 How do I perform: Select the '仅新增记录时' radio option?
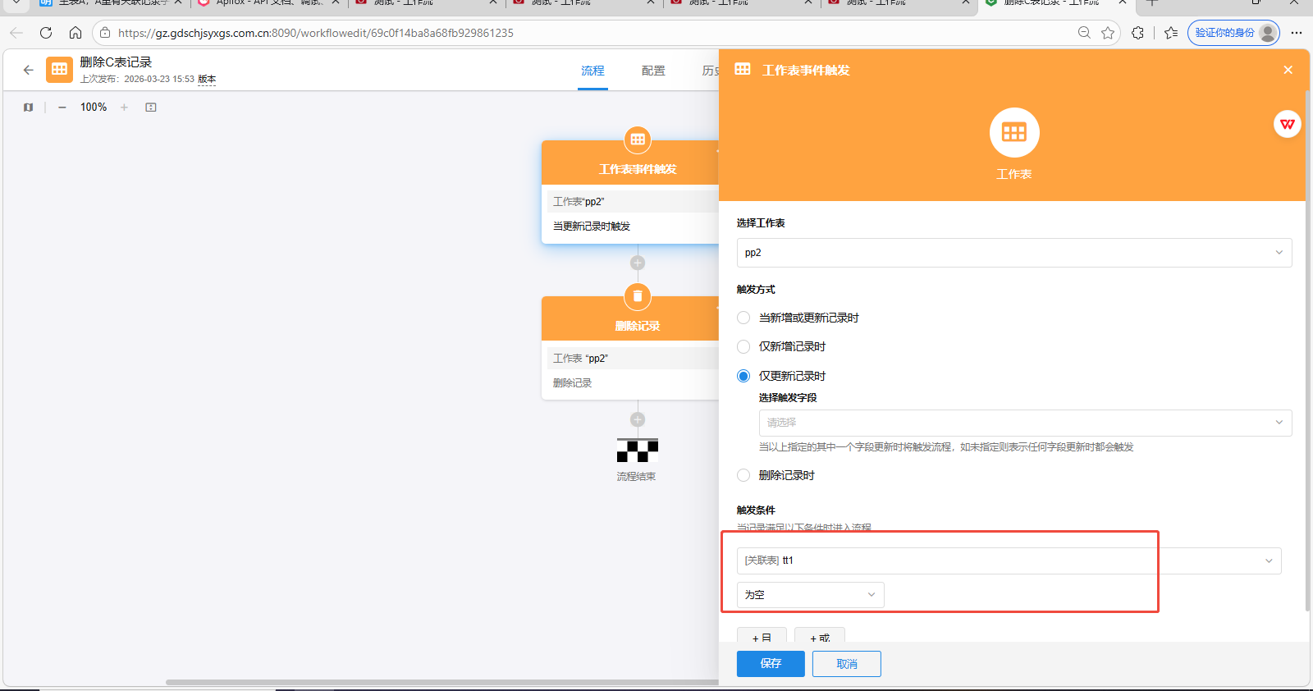tap(743, 347)
